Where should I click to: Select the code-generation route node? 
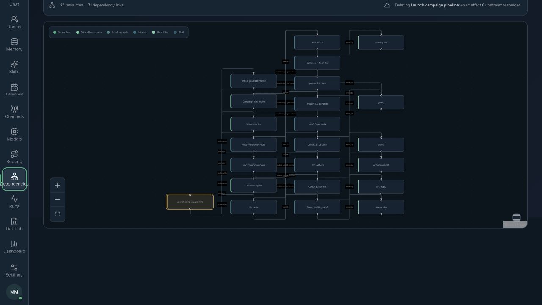[254, 145]
